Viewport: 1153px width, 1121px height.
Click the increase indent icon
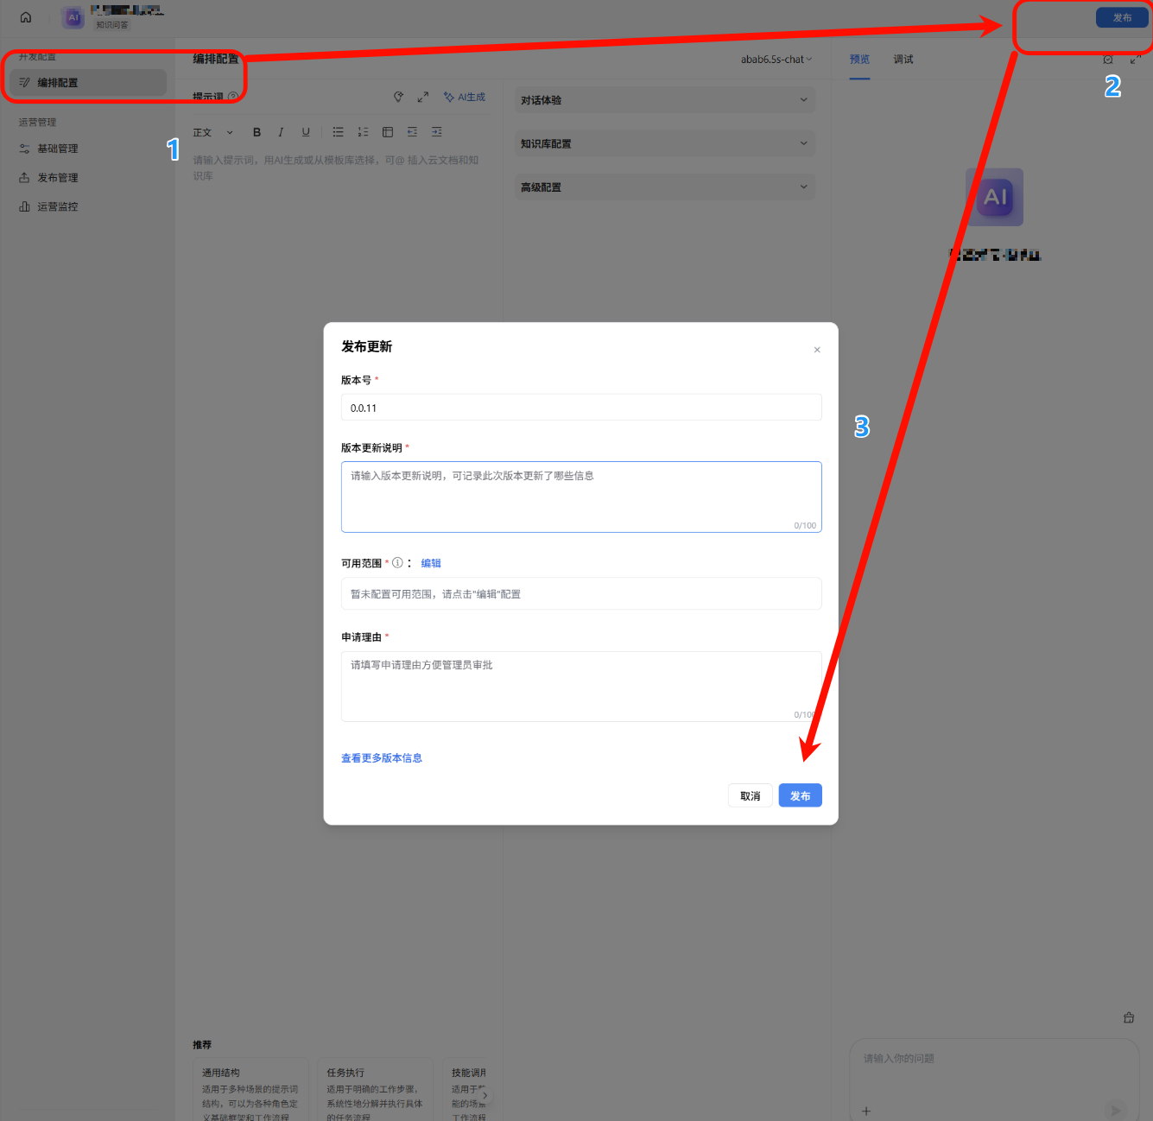437,132
